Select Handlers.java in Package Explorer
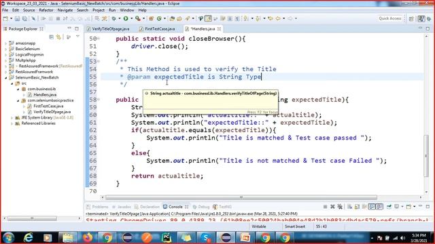This screenshot has height=244, width=435. [x=45, y=95]
